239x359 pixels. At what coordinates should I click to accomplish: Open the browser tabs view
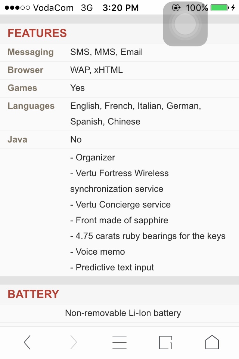coord(166,342)
